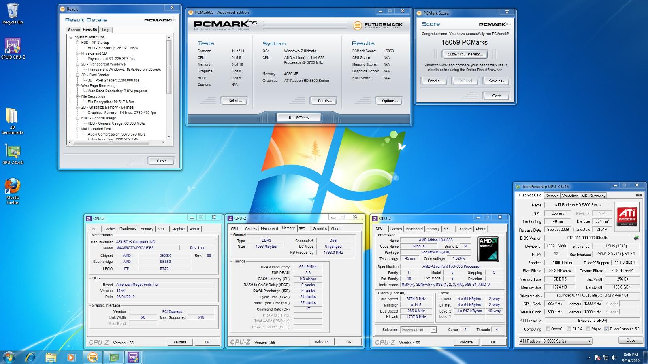
Task: Click the title icon of the GPU-Z window
Action: point(518,187)
